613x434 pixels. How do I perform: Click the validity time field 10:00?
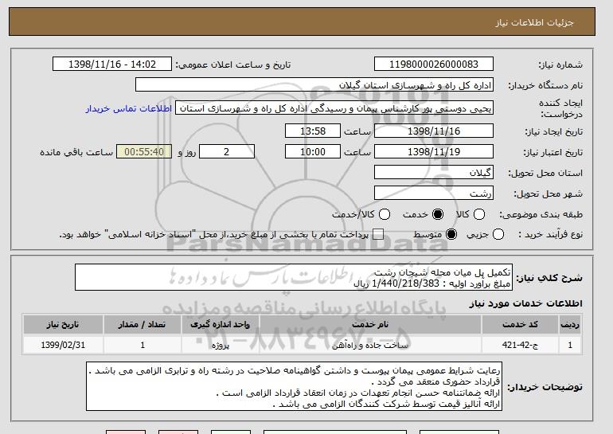[313, 152]
